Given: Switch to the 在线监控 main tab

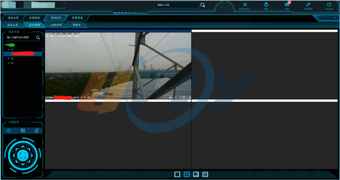Looking at the screenshot, I should (34, 18).
